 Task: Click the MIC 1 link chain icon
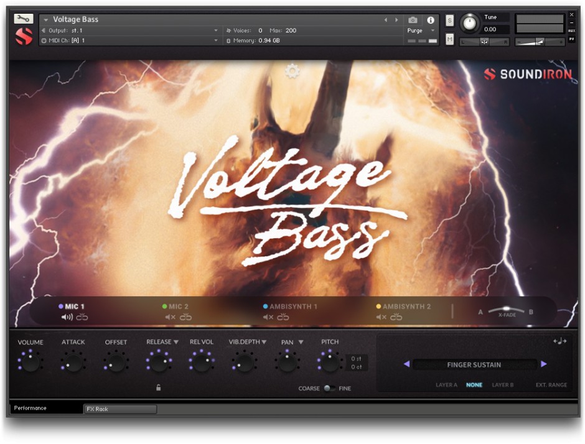point(82,317)
